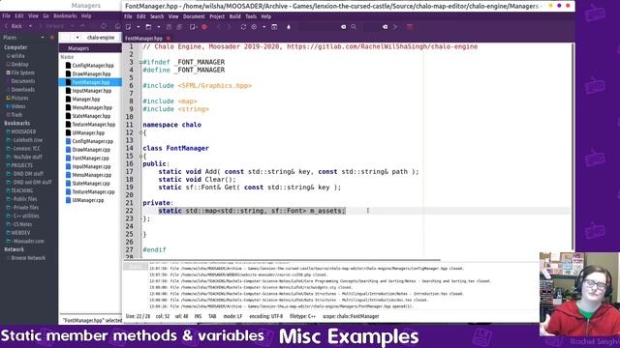Viewport: 620px width, 348px height.
Task: Open the Places sidebar dropdown
Action: 43,38
